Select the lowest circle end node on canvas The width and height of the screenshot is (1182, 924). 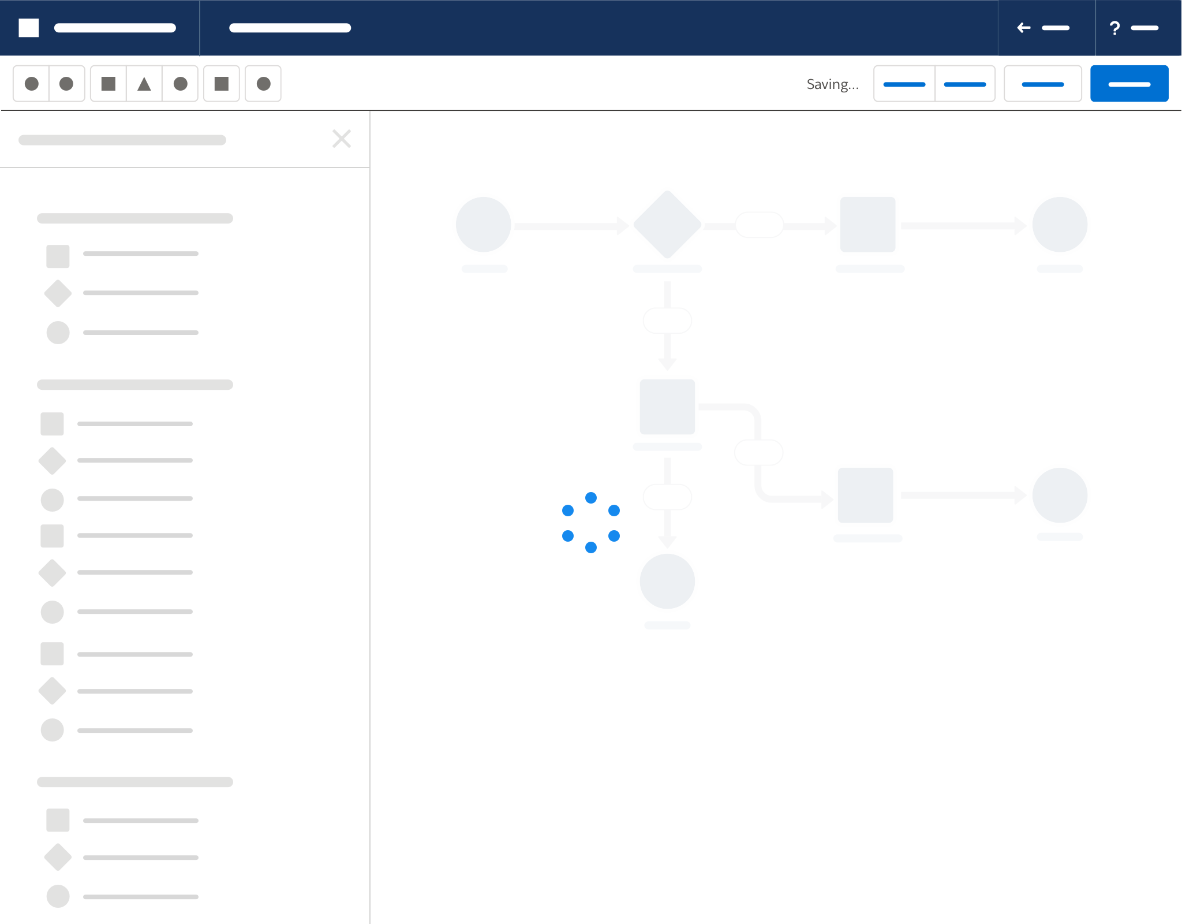click(667, 581)
